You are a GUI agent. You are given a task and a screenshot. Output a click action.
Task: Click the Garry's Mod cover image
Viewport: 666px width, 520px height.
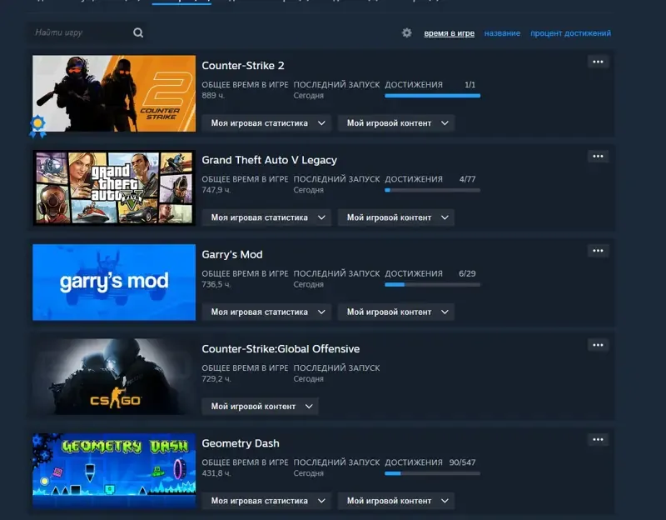coord(114,282)
